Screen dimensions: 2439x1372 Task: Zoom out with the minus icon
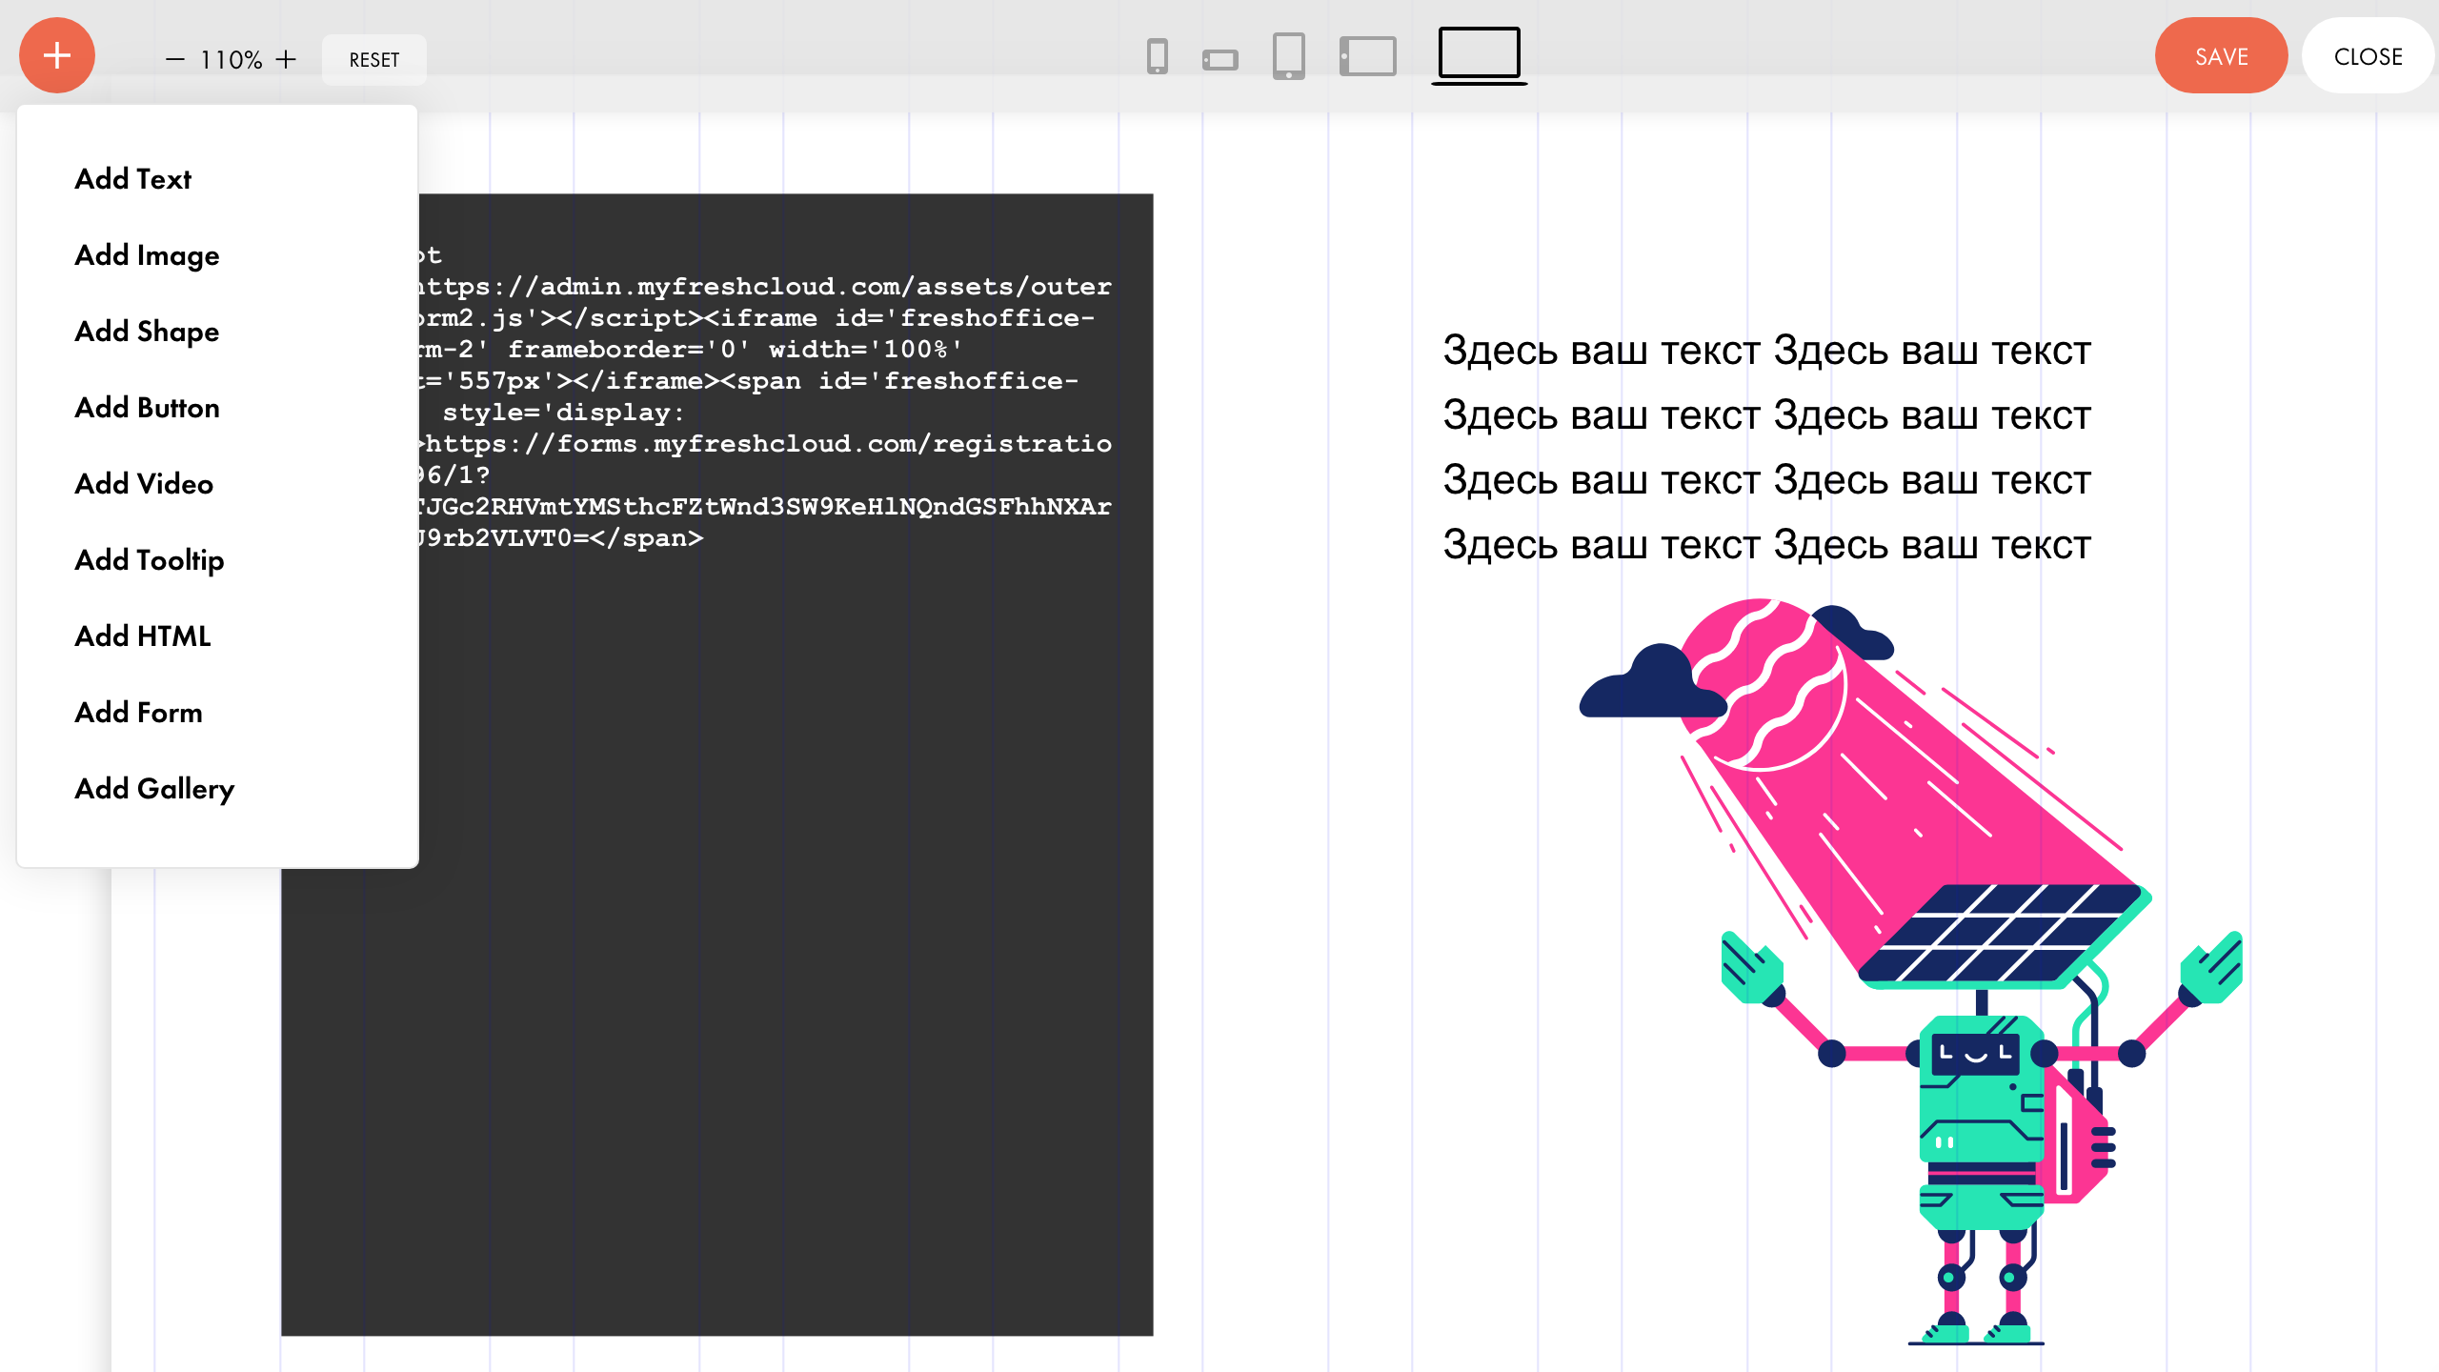click(175, 60)
